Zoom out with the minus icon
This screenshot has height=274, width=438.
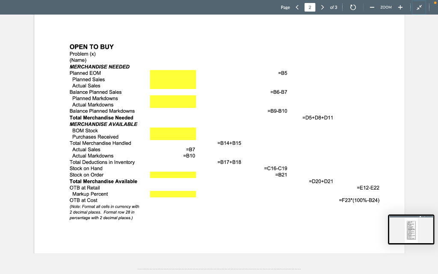372,7
